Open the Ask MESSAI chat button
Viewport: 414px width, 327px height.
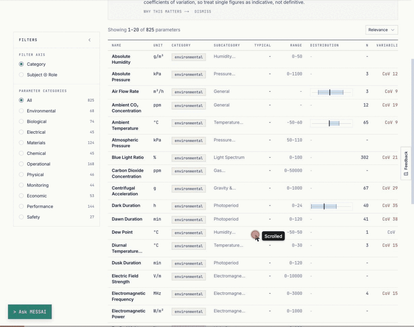click(x=30, y=312)
